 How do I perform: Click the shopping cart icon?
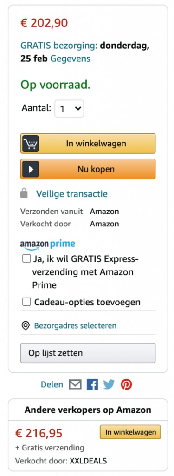coord(30,143)
